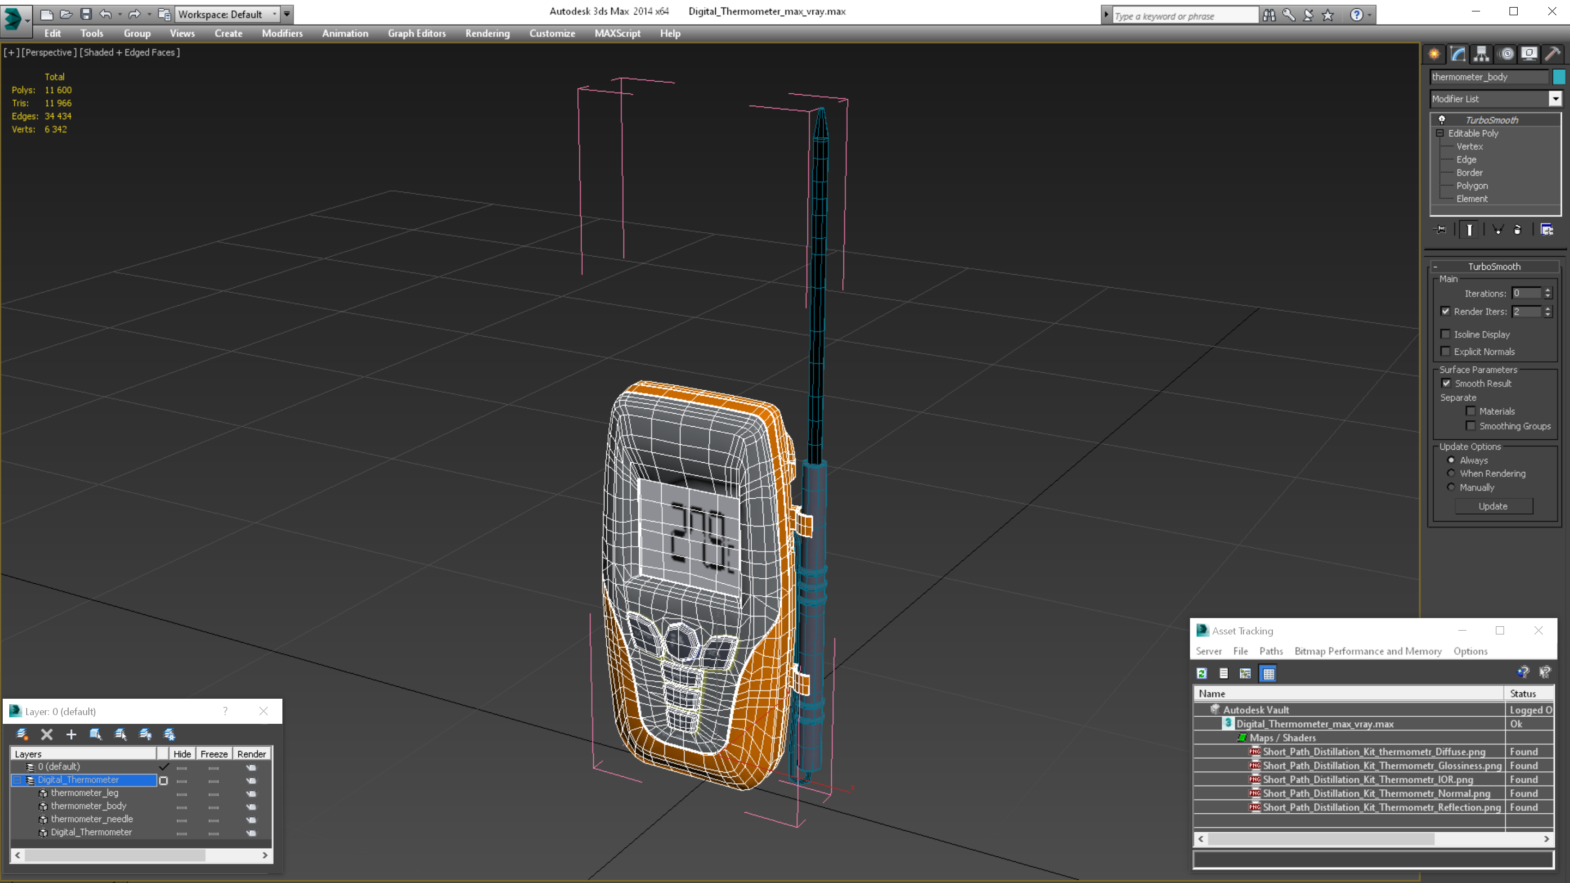Viewport: 1570px width, 883px height.
Task: Click the Freeze column header
Action: coord(214,754)
